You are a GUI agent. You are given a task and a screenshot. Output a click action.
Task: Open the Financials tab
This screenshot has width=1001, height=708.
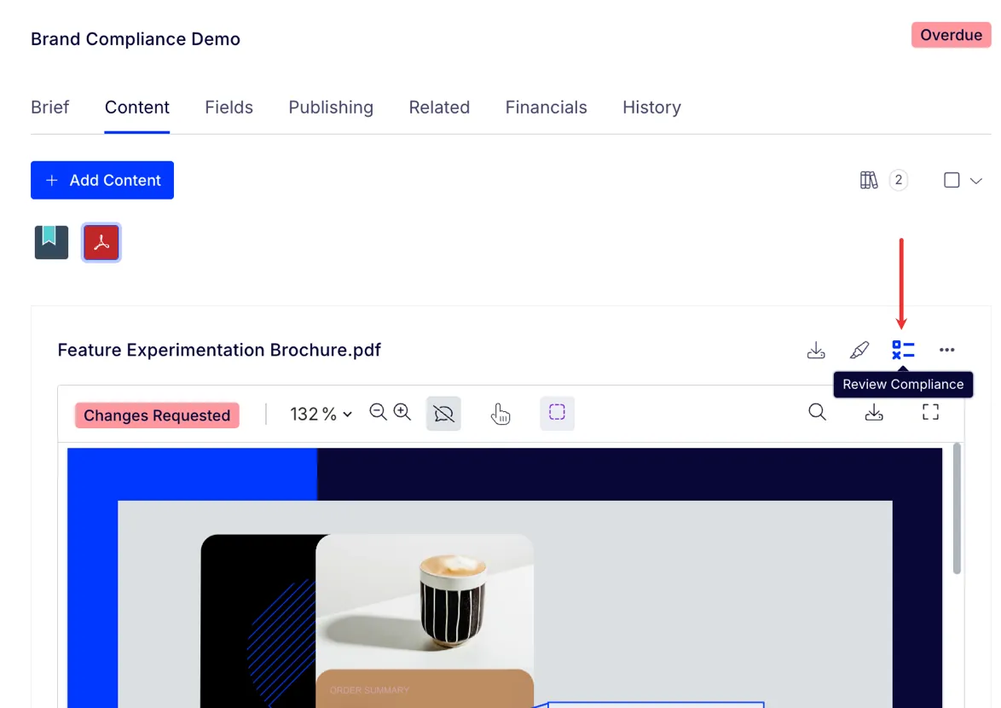[546, 107]
